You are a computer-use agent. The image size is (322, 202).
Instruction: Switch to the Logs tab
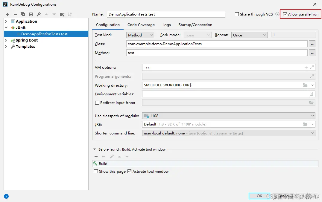click(x=167, y=25)
